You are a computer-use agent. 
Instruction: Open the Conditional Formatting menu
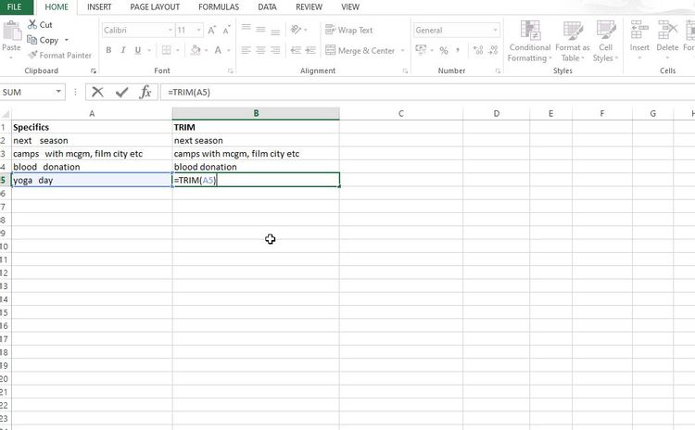pyautogui.click(x=529, y=41)
